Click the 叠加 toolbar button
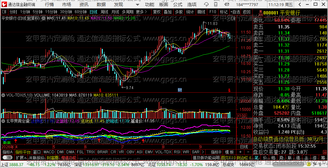The width and height of the screenshot is (328, 168). [168, 12]
